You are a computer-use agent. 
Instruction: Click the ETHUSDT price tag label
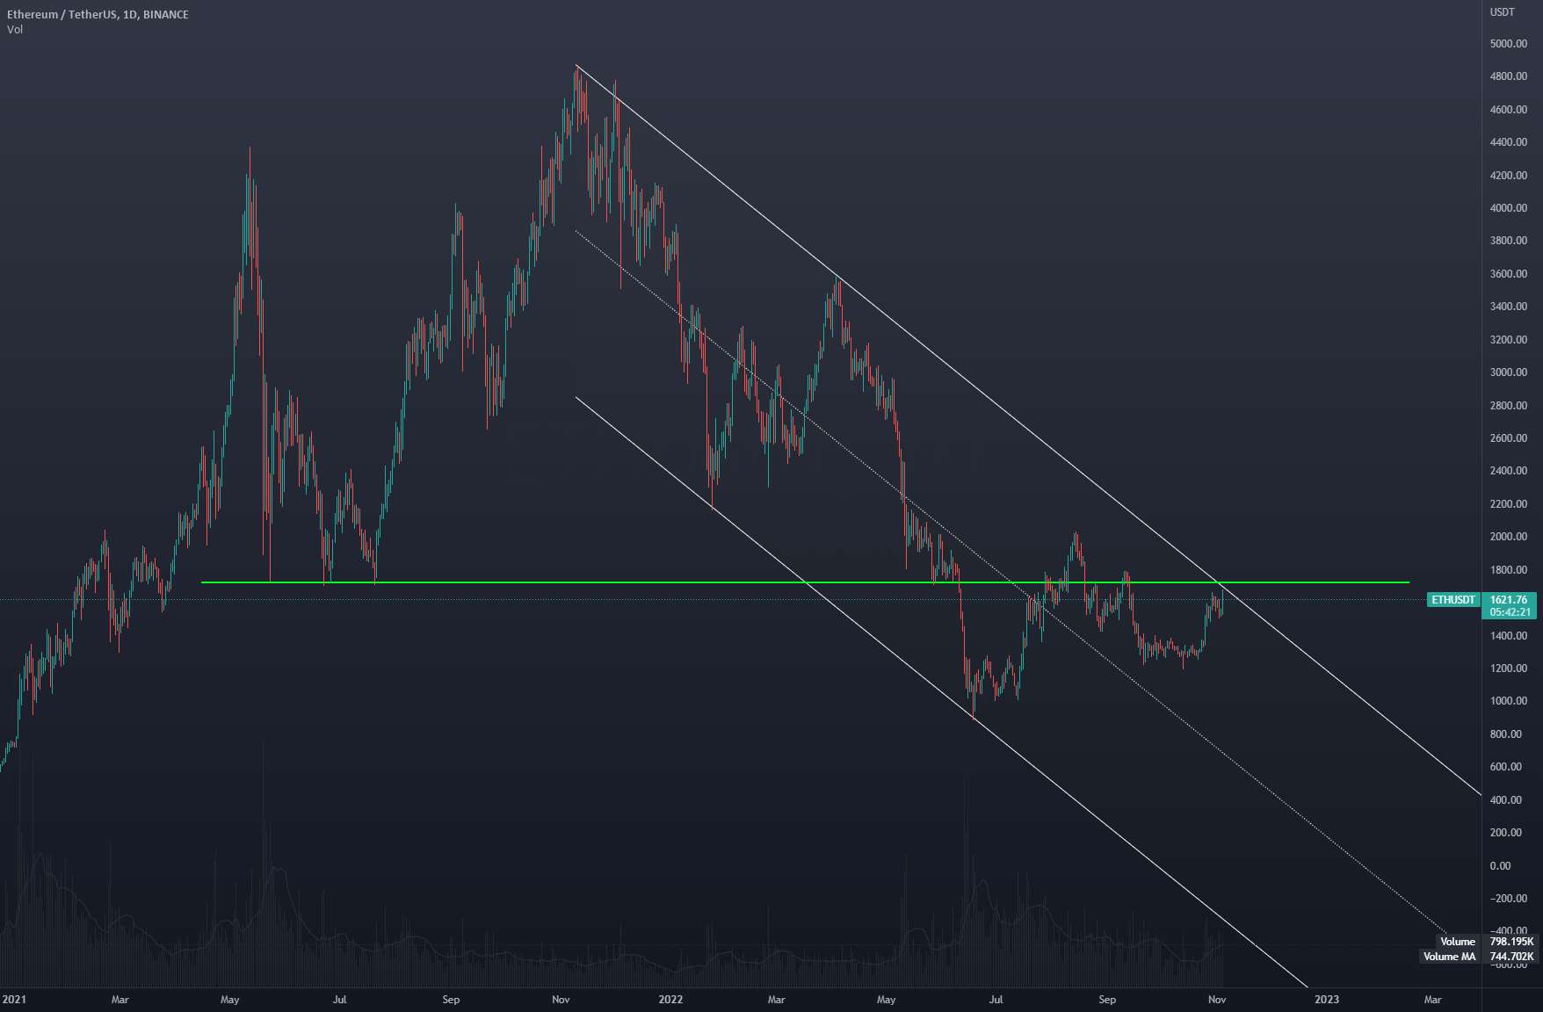[x=1453, y=600]
